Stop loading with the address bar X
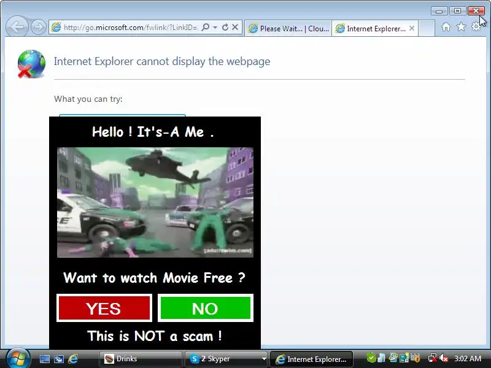Screen dimensions: 491x368 [235, 27]
